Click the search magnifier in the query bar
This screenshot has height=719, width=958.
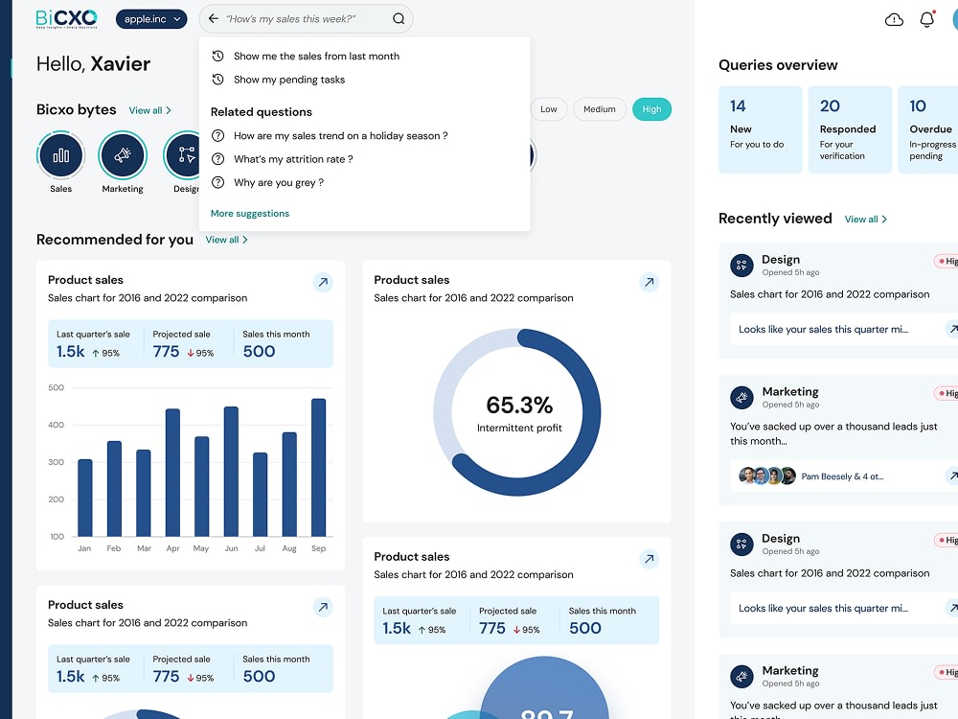[397, 18]
